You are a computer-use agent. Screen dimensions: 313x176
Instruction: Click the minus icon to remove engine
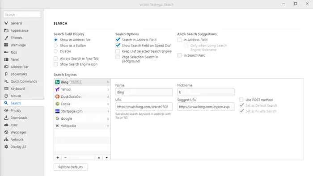coord(65,158)
